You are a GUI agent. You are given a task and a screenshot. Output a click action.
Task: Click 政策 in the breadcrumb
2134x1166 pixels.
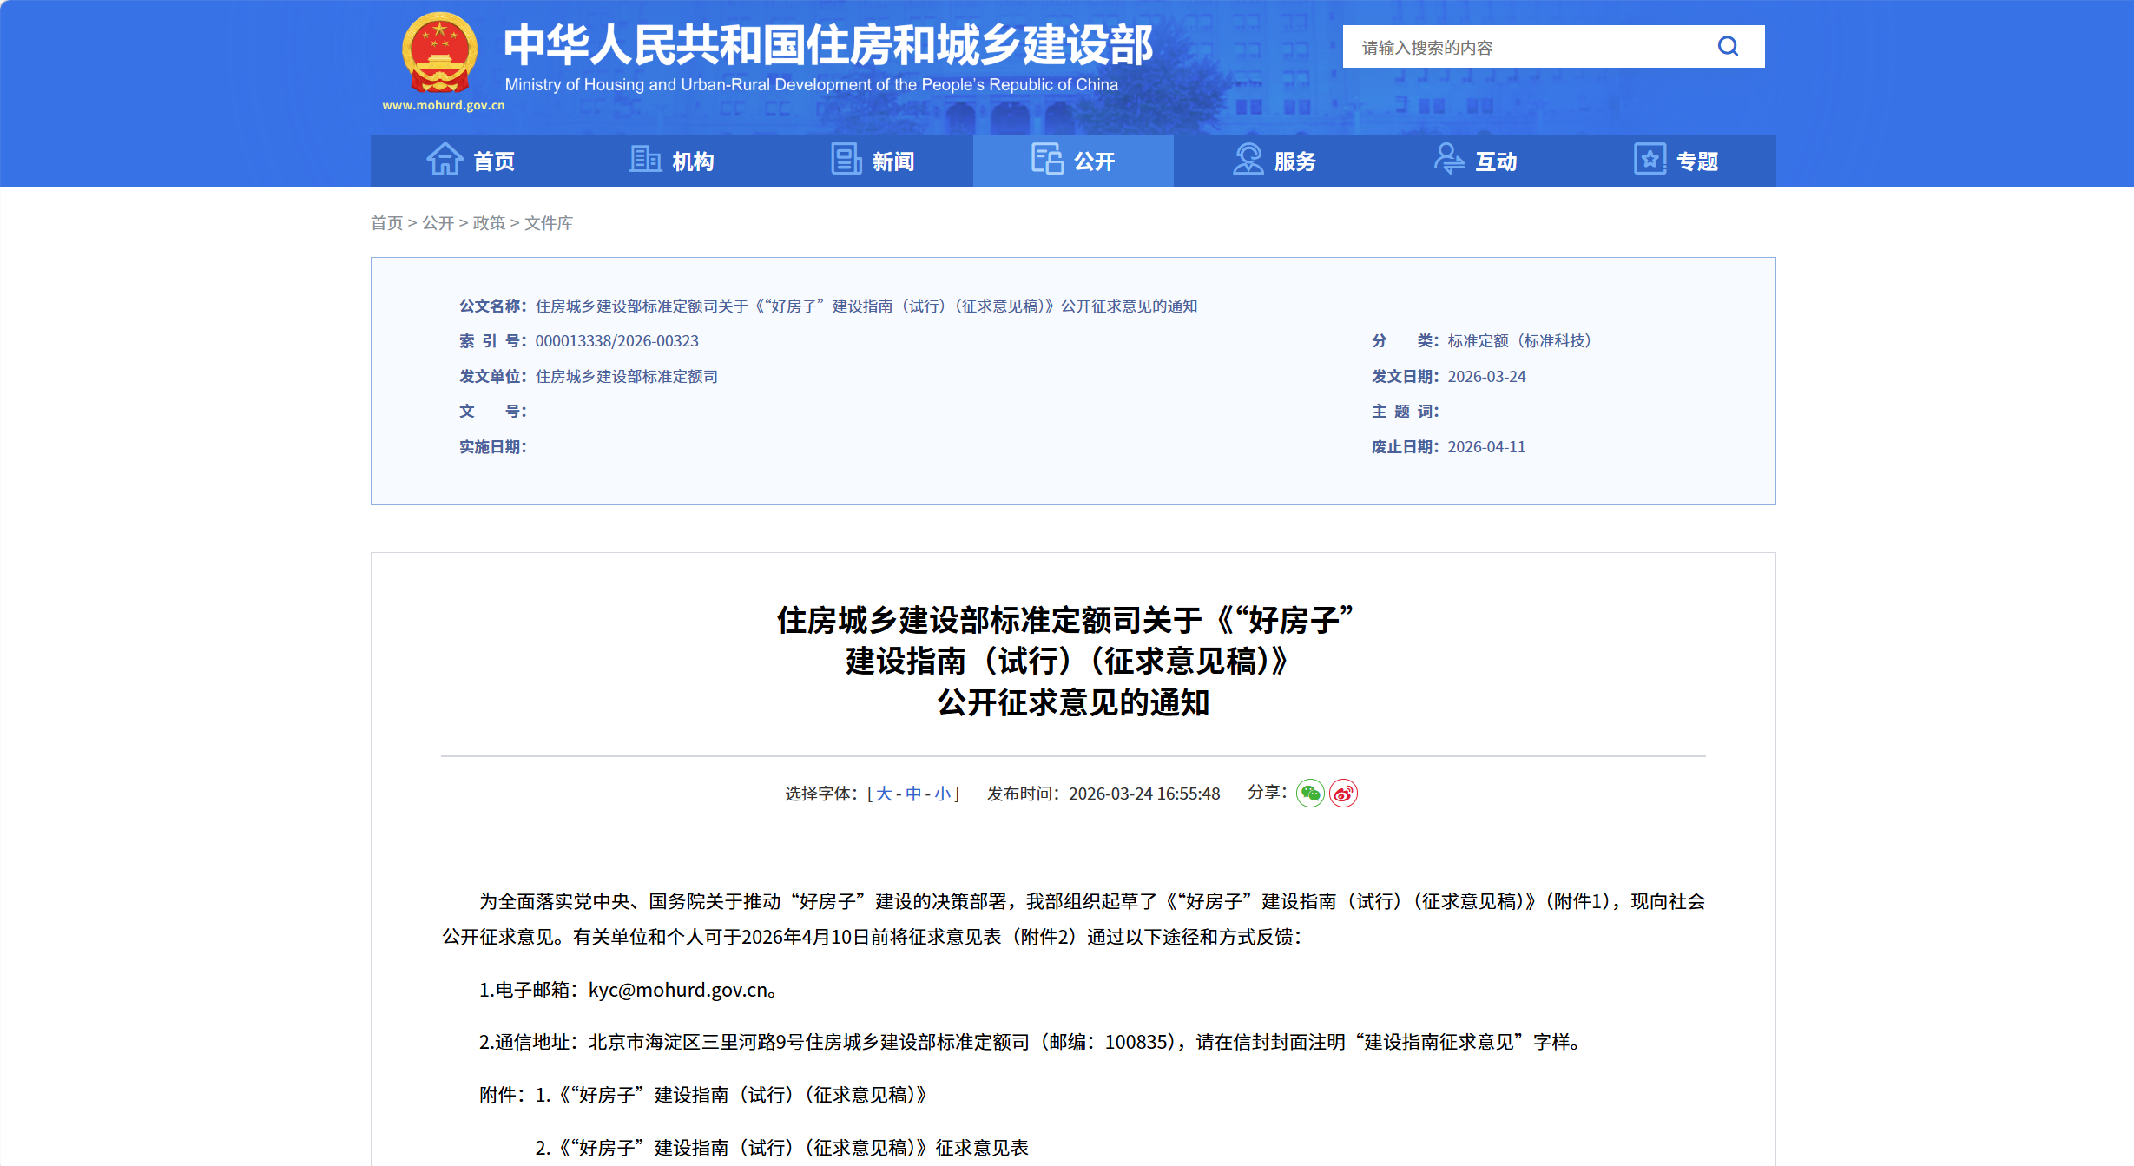(489, 223)
